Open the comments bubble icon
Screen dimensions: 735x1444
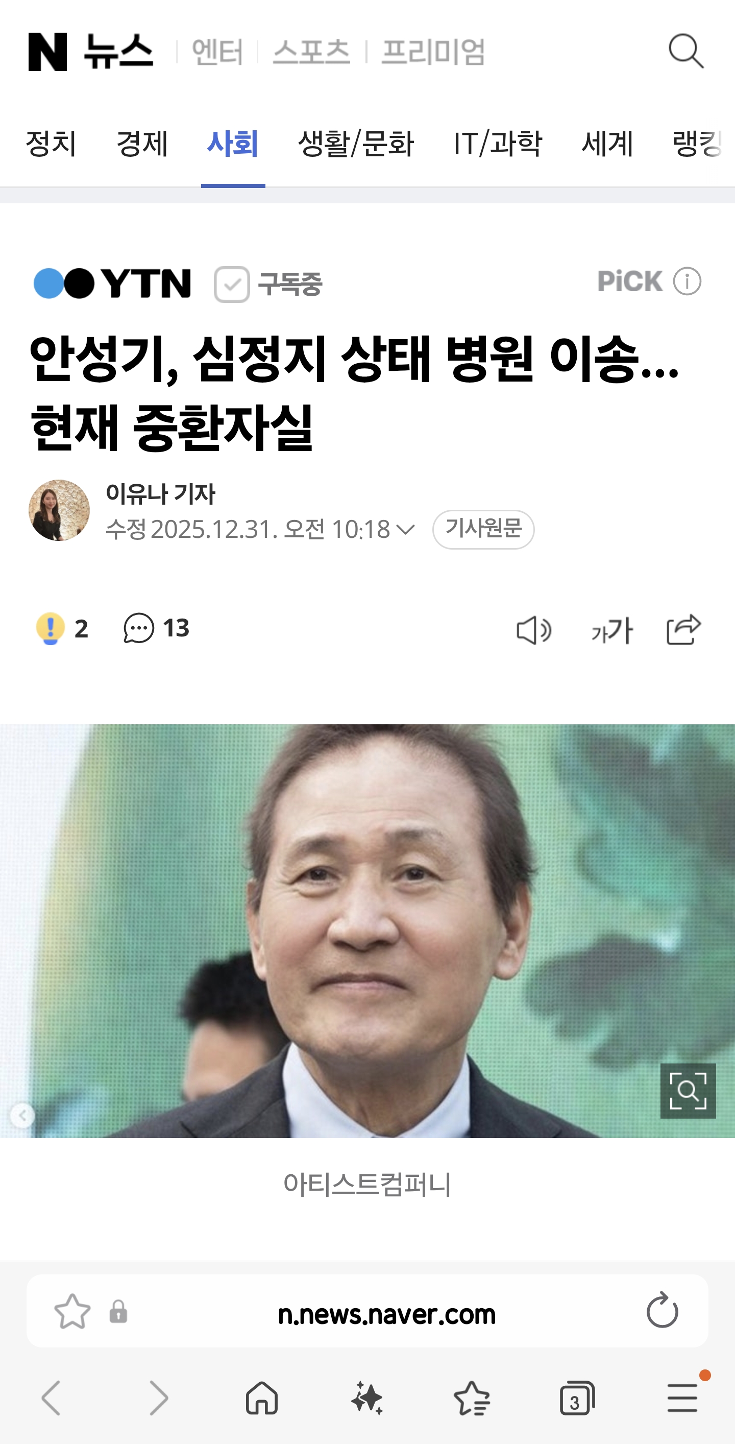click(138, 628)
